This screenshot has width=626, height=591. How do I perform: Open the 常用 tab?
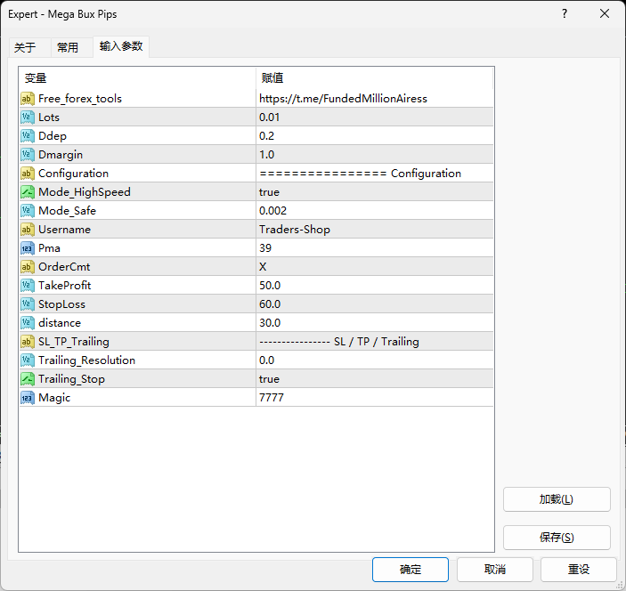pos(68,48)
